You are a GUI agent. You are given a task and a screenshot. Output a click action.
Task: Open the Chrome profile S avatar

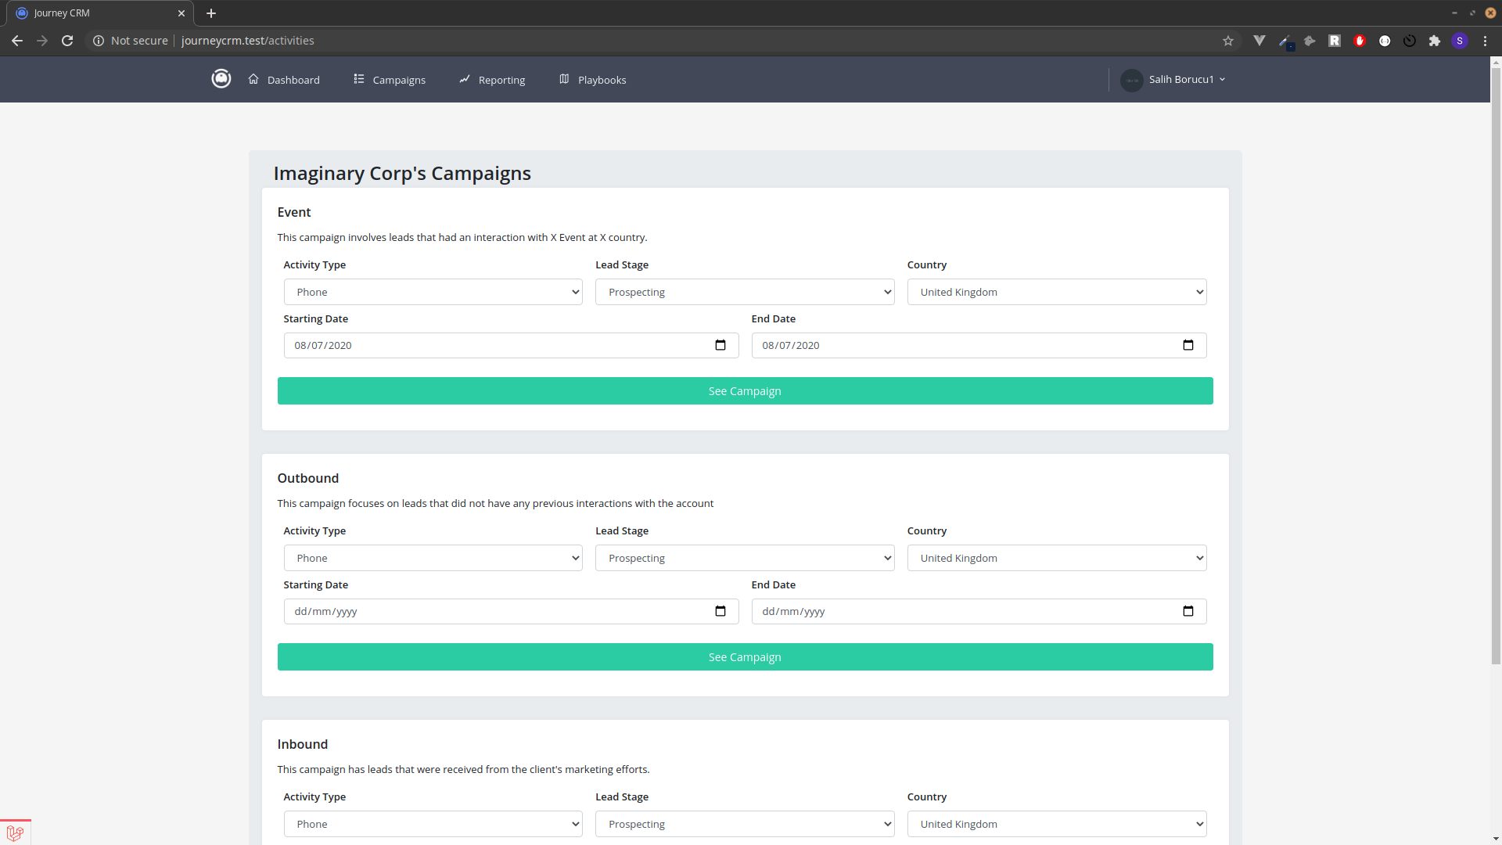1460,41
